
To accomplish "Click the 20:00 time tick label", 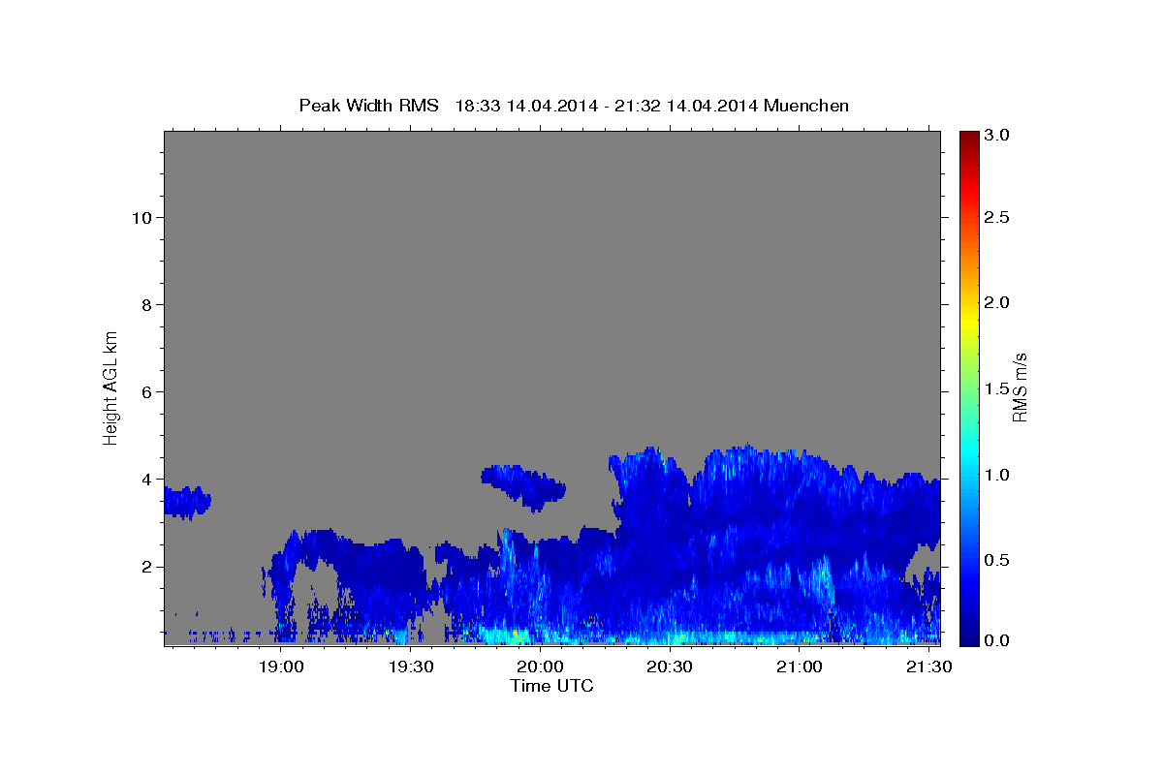I will [540, 667].
